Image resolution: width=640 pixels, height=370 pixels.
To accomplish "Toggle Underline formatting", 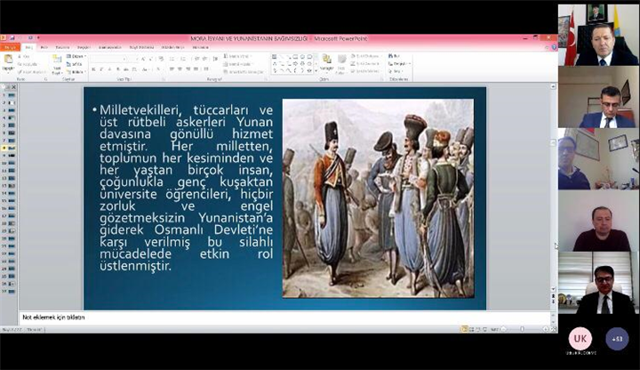I will point(110,69).
